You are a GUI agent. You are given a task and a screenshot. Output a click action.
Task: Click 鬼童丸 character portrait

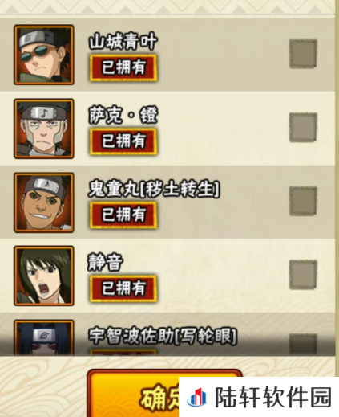point(44,202)
